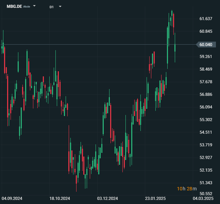Click the 61.637 price axis label
This screenshot has height=204, width=220.
[x=206, y=19]
